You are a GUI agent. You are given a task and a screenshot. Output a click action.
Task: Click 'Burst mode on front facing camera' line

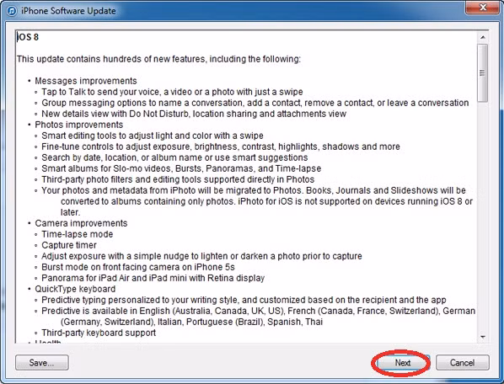[138, 267]
